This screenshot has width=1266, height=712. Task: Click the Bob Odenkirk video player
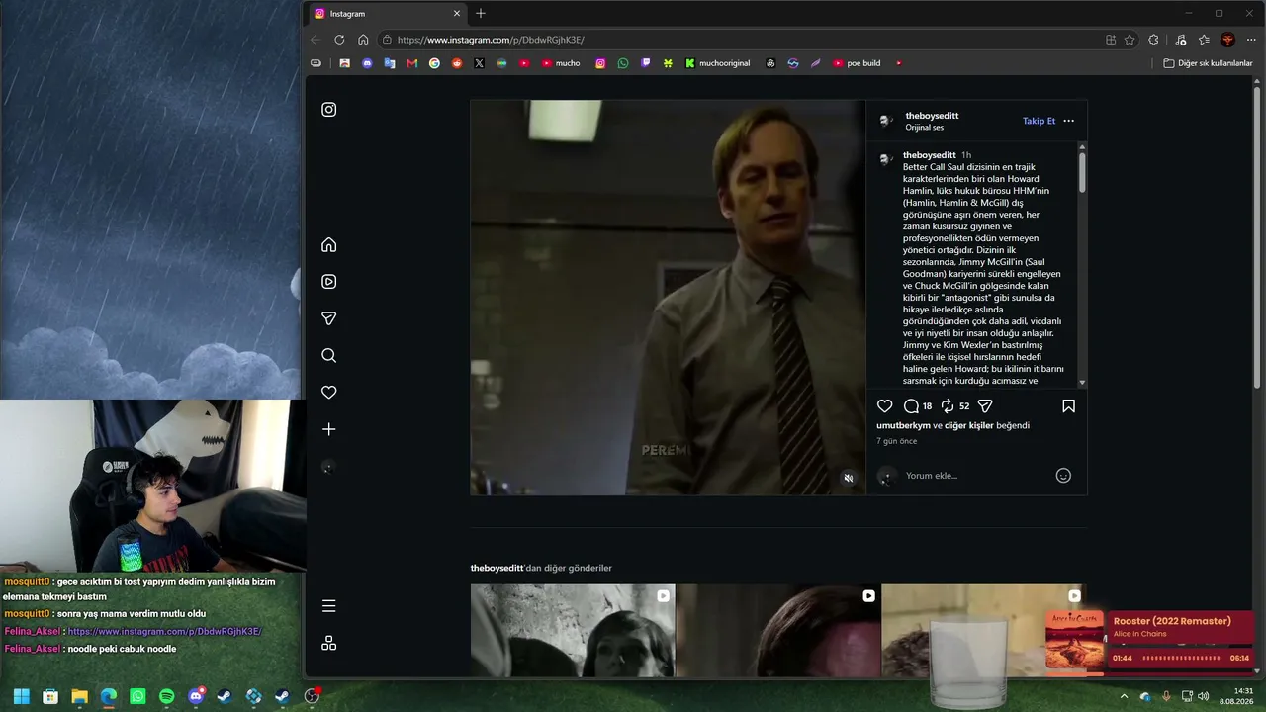coord(668,297)
